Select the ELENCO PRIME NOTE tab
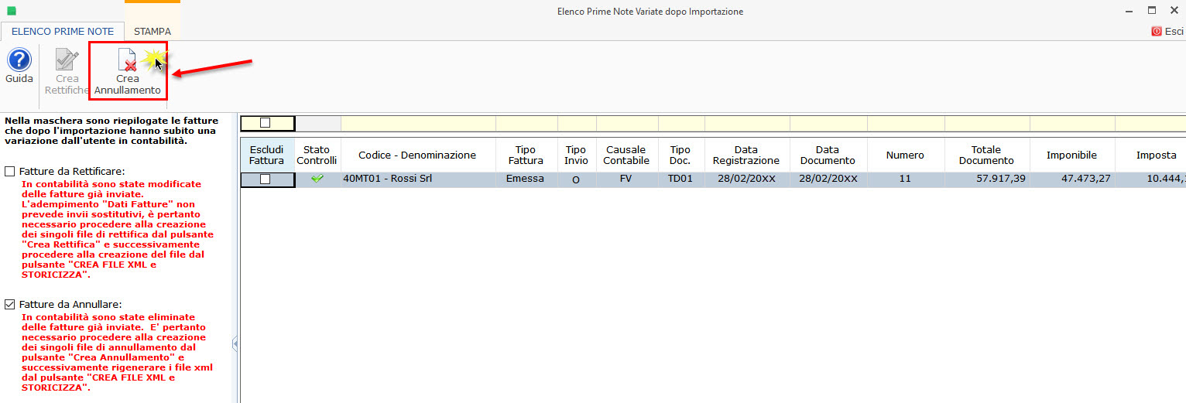 tap(63, 32)
